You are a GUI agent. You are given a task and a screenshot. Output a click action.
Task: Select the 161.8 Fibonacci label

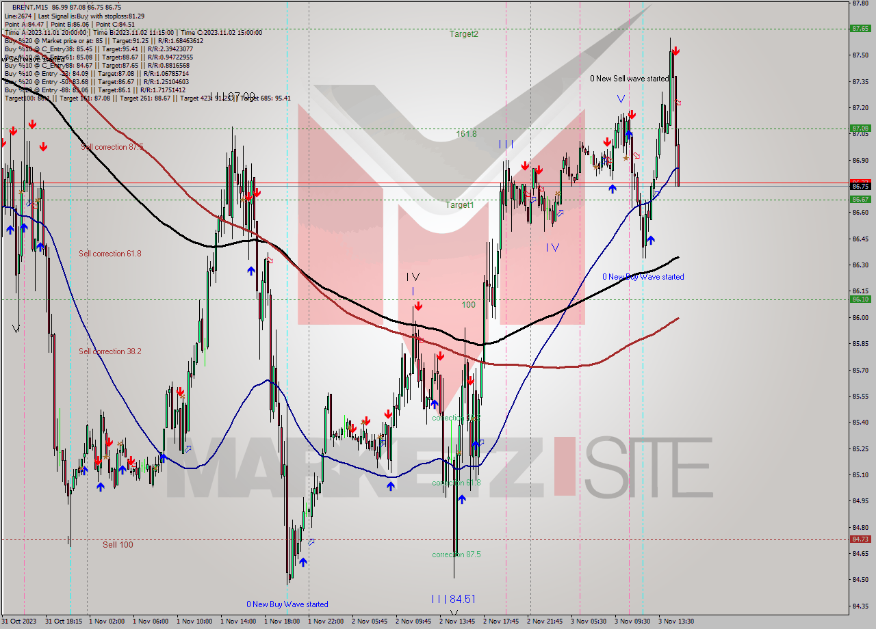[466, 134]
